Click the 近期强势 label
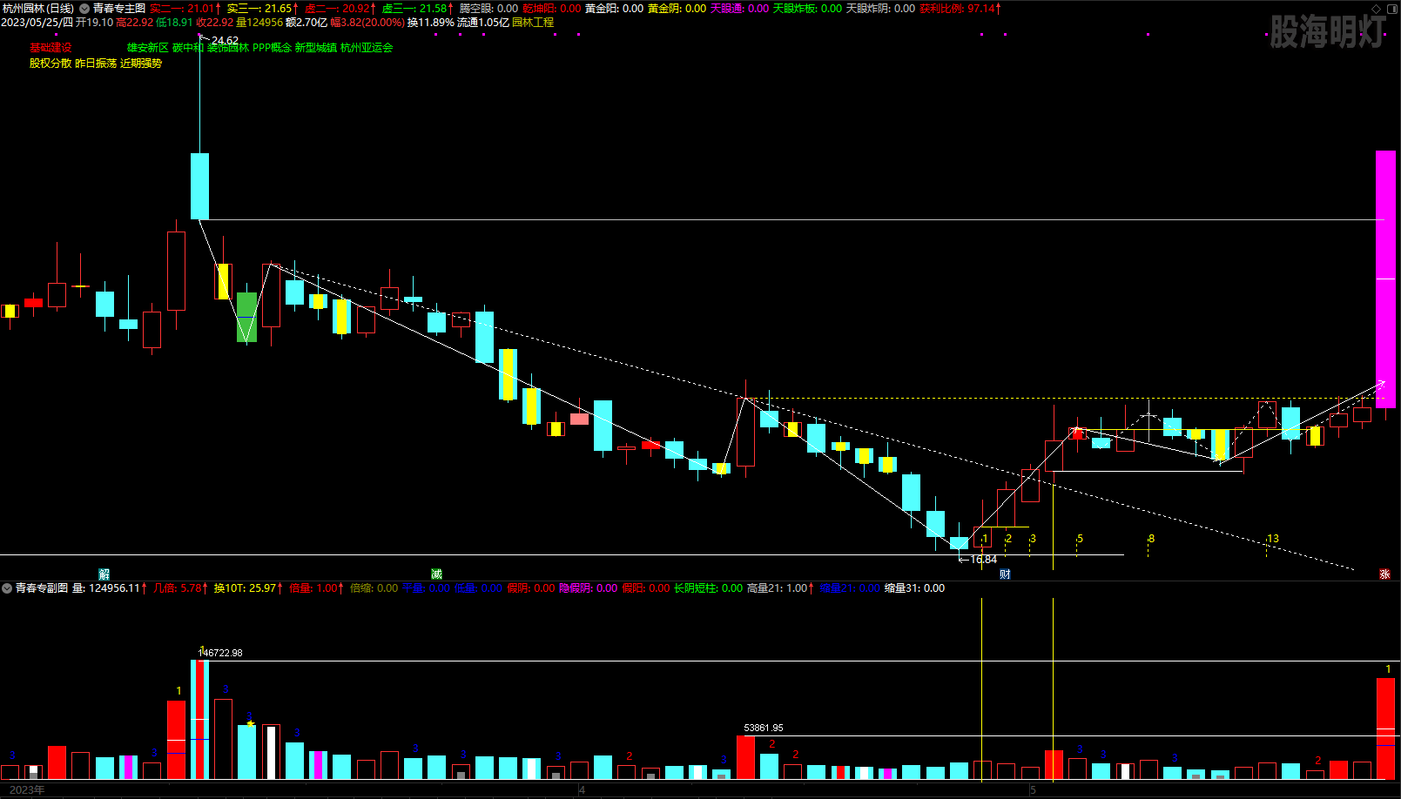This screenshot has width=1401, height=799. 141,64
